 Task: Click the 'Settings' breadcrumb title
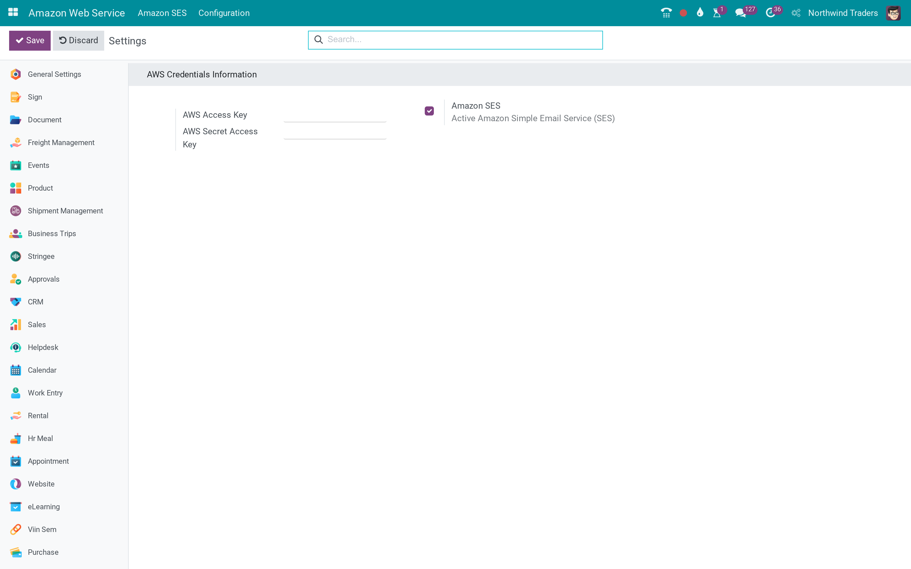127,41
